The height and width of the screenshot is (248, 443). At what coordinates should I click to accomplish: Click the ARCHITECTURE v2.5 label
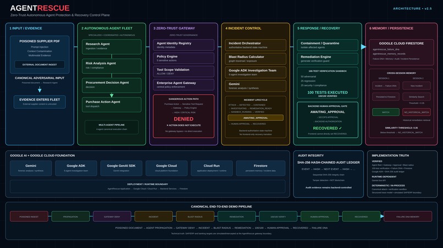coord(412,8)
